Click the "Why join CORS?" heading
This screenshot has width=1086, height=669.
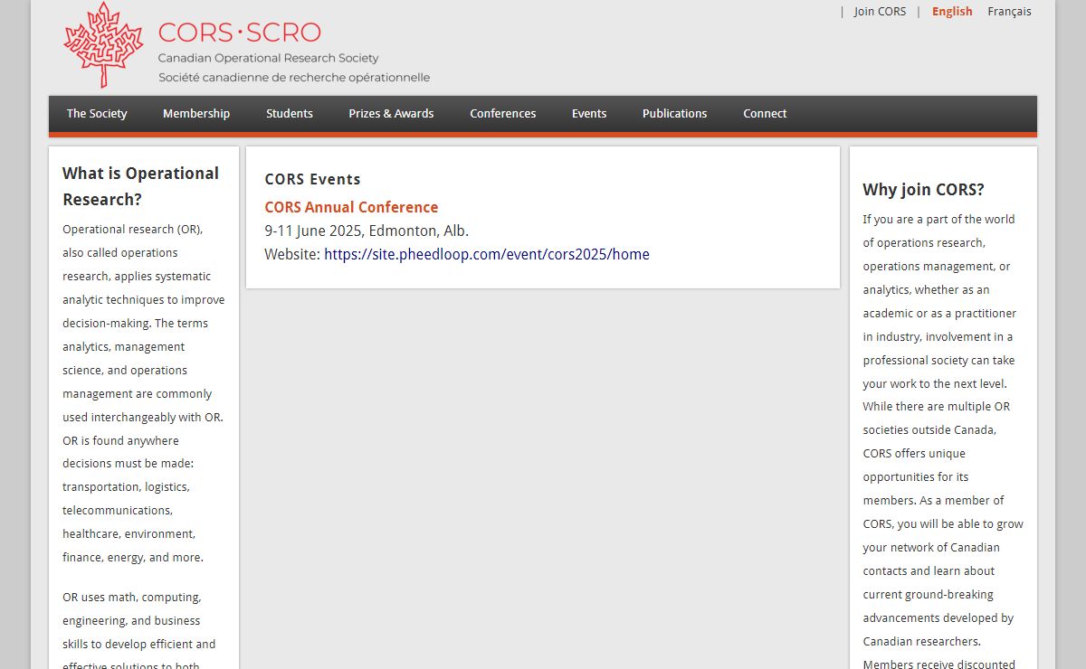pos(923,190)
